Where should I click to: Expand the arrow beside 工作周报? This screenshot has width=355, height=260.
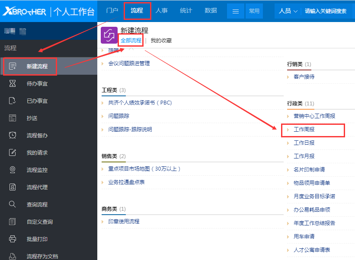(288, 130)
